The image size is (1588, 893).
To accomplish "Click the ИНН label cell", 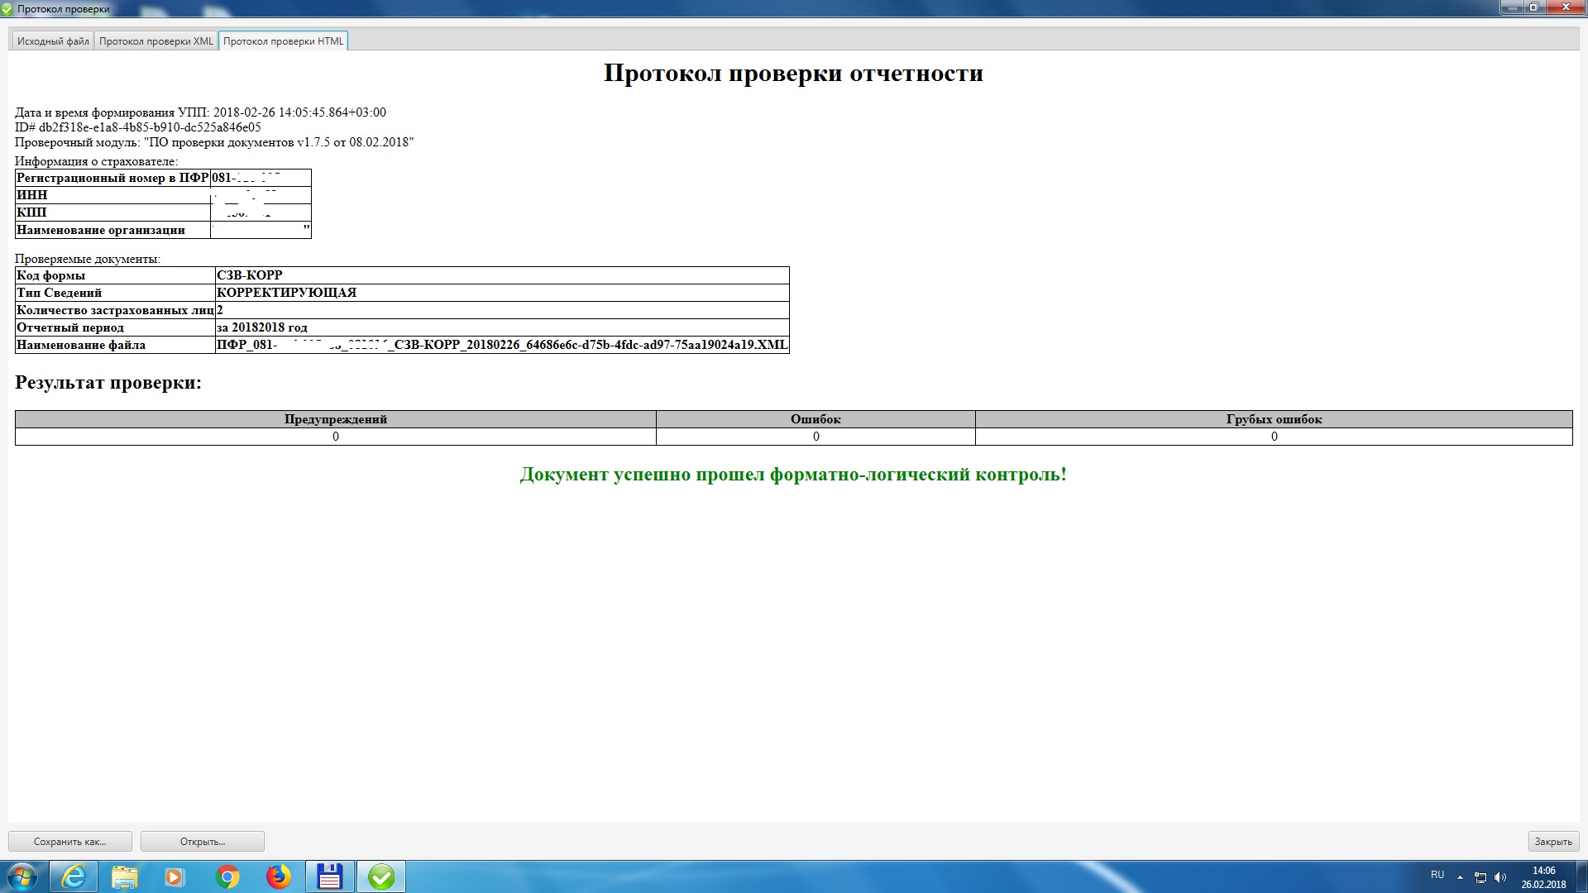I will 112,195.
